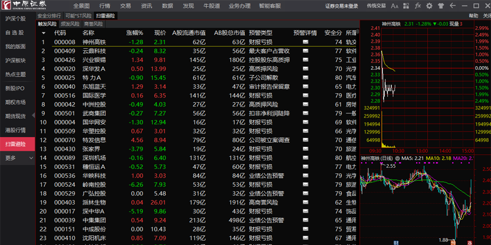
Task: Select stock code 000089
Action: tap(65, 158)
